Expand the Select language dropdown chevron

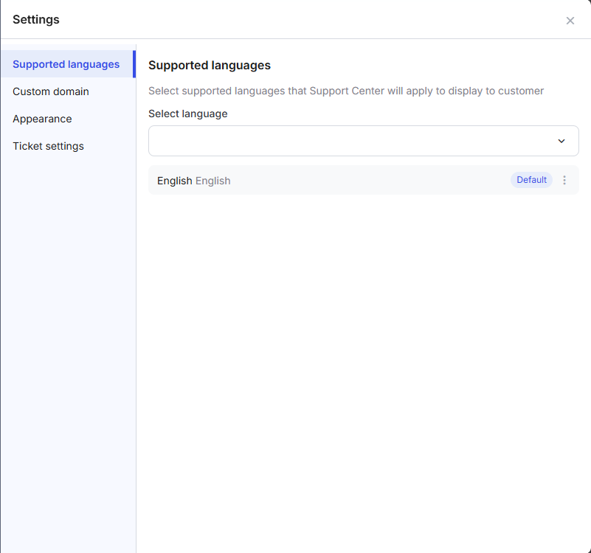[x=561, y=141]
